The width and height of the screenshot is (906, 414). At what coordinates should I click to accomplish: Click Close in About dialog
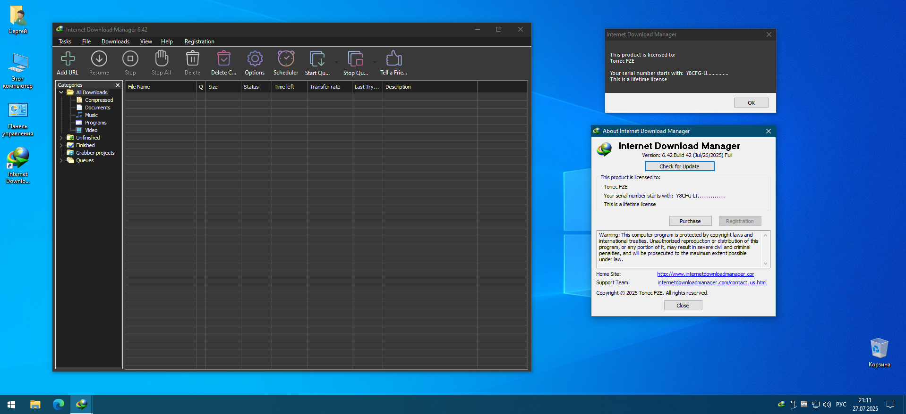click(683, 306)
